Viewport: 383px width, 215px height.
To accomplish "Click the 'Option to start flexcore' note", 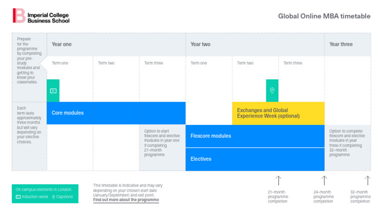I will click(162, 143).
